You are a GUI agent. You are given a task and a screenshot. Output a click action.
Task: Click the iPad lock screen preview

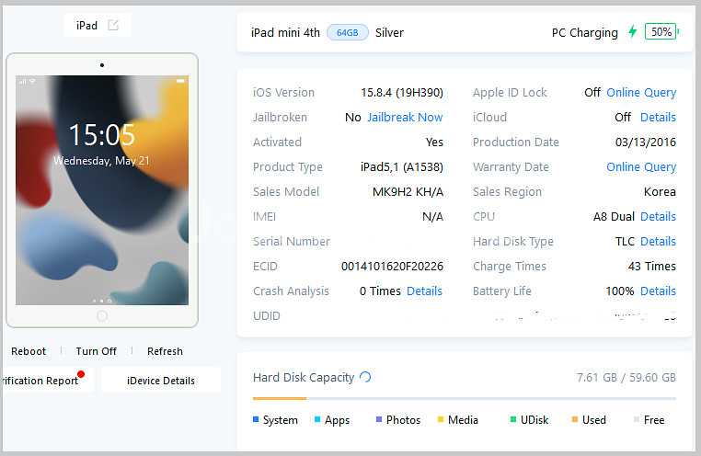pos(102,190)
